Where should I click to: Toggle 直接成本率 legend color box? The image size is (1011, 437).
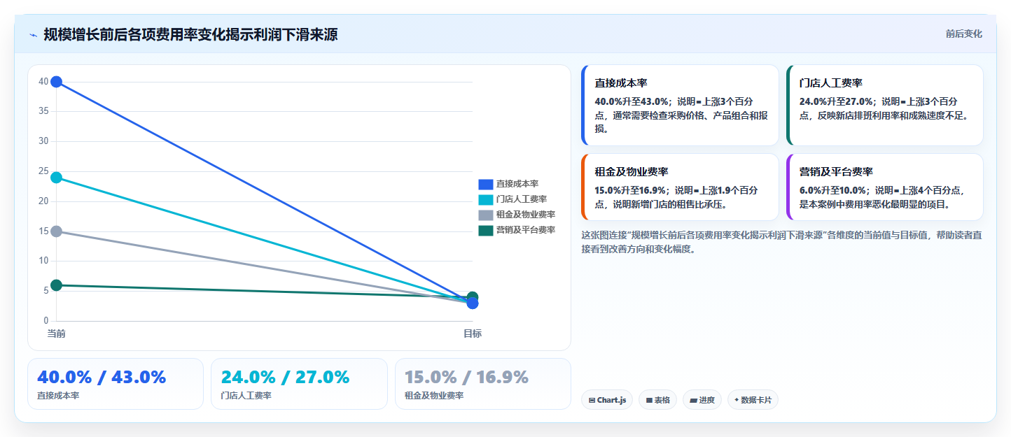(x=486, y=184)
